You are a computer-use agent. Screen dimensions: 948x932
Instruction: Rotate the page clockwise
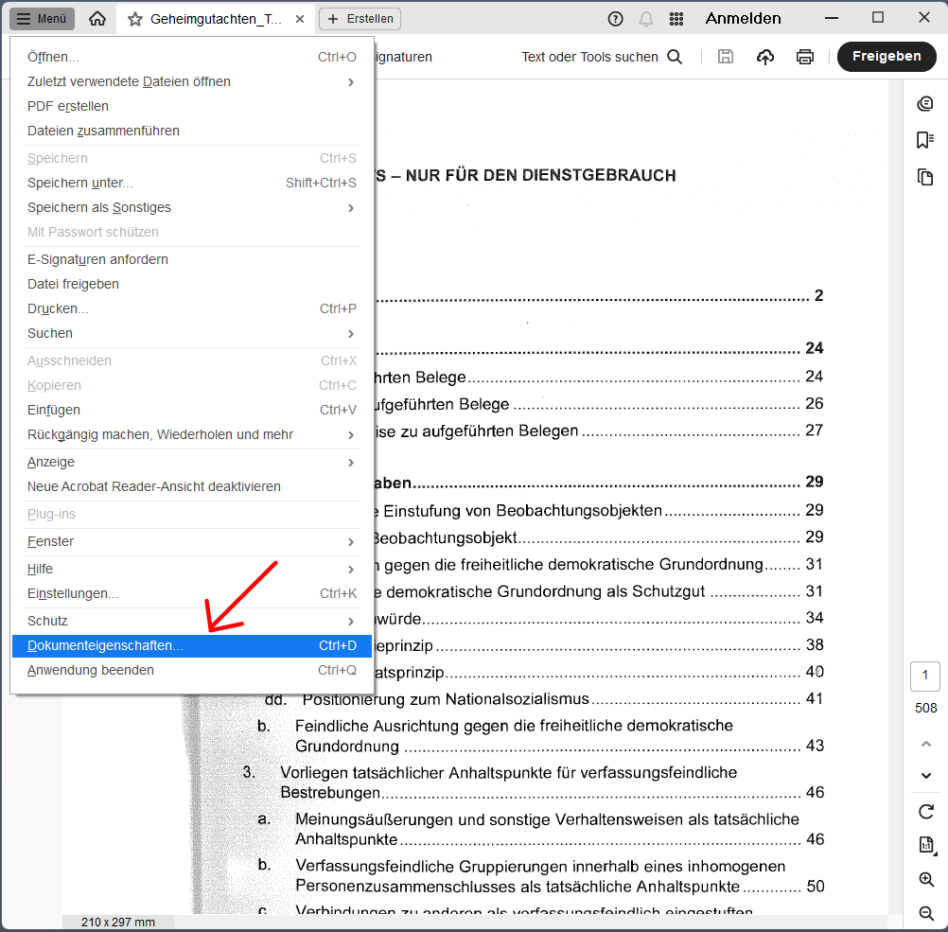tap(925, 812)
